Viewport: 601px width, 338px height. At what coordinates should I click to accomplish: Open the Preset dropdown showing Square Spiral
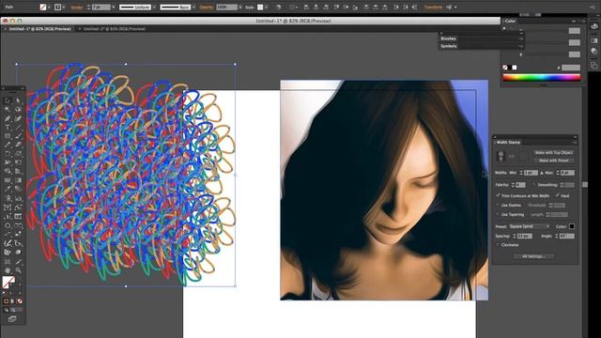(529, 226)
